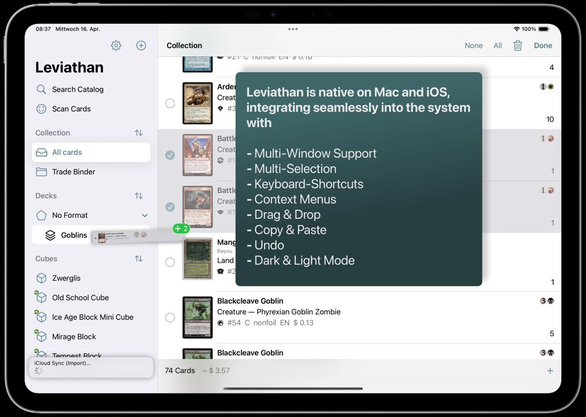The width and height of the screenshot is (586, 417).
Task: Sort the Collection section in sidebar
Action: (x=139, y=132)
